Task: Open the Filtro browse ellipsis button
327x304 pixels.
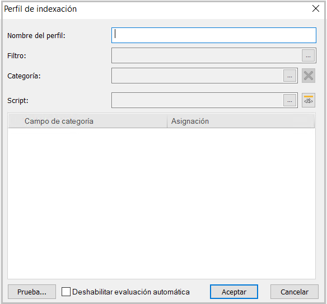Action: (x=308, y=55)
